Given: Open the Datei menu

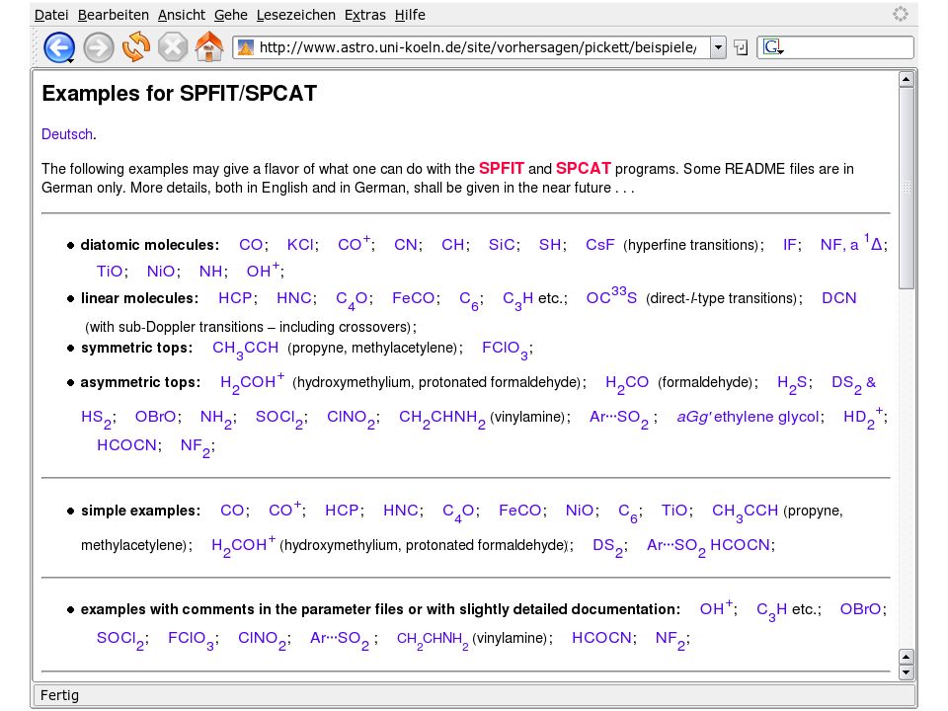Looking at the screenshot, I should point(51,15).
